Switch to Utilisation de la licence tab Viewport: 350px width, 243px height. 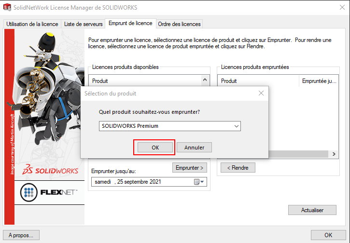point(32,24)
